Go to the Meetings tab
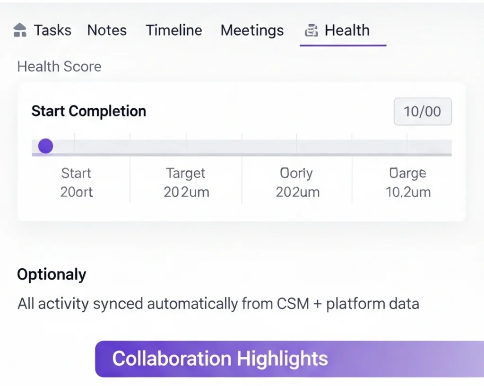 (x=252, y=31)
